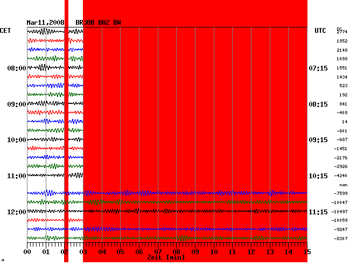
Task: Click the DC offset value '-8307'
Action: [x=341, y=239]
